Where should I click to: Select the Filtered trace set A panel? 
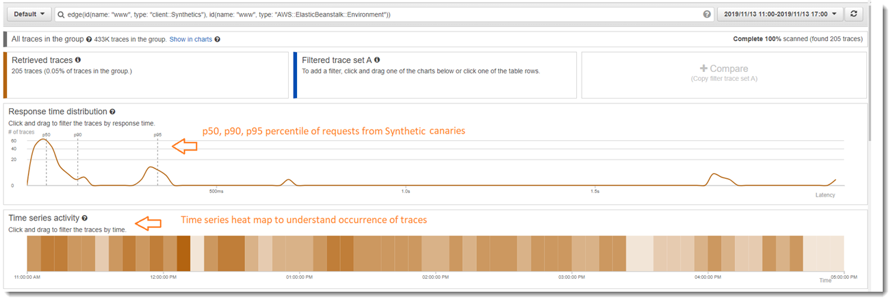tap(435, 75)
